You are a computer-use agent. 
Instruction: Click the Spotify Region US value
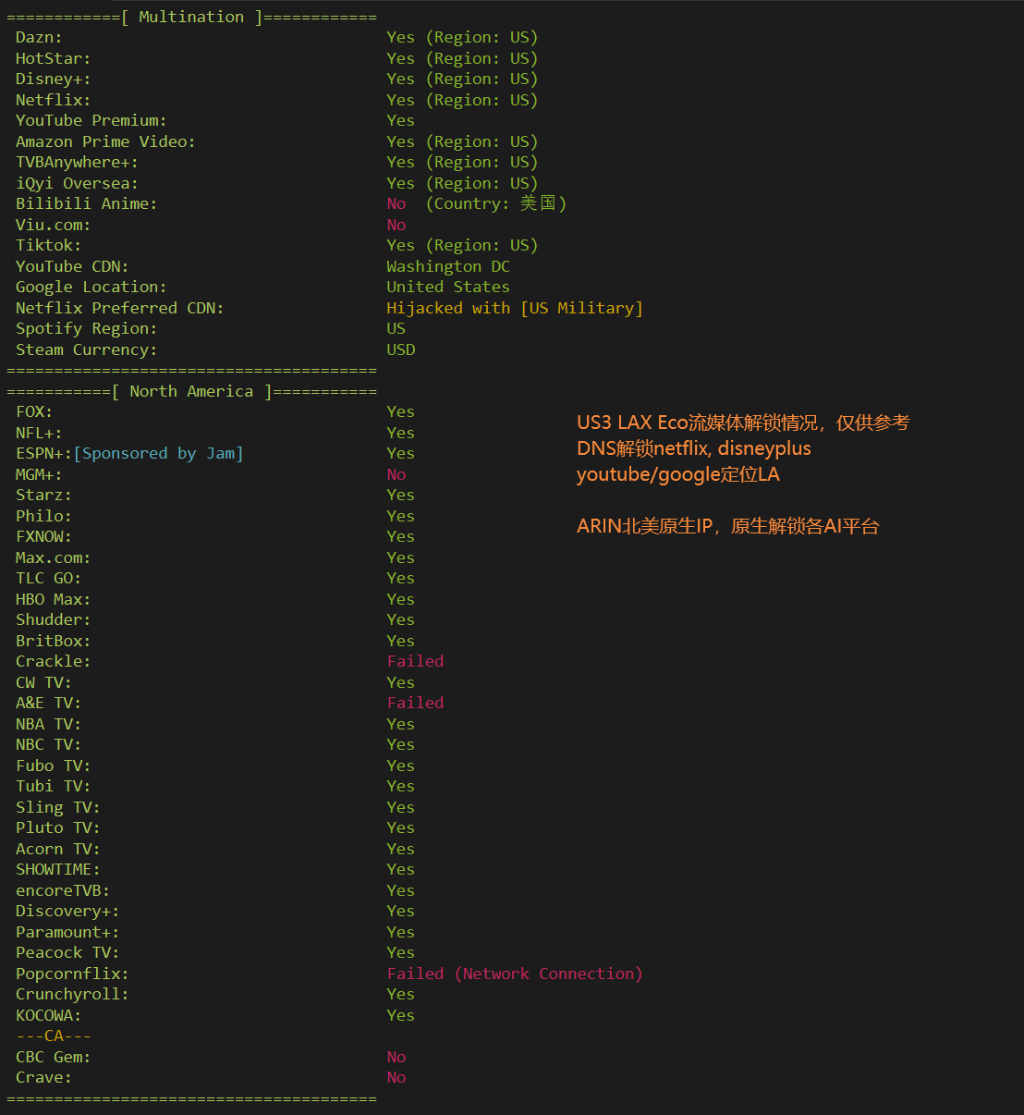pos(396,328)
